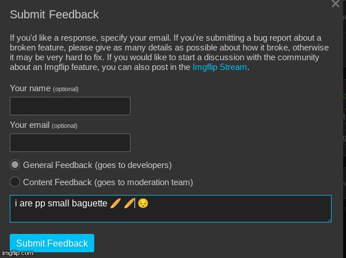This screenshot has width=346, height=258.
Task: Click the pensive face emoji in message
Action: (143, 203)
